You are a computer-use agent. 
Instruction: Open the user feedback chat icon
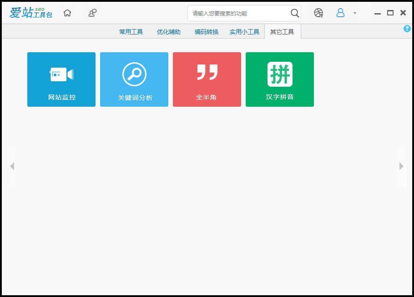coord(92,13)
